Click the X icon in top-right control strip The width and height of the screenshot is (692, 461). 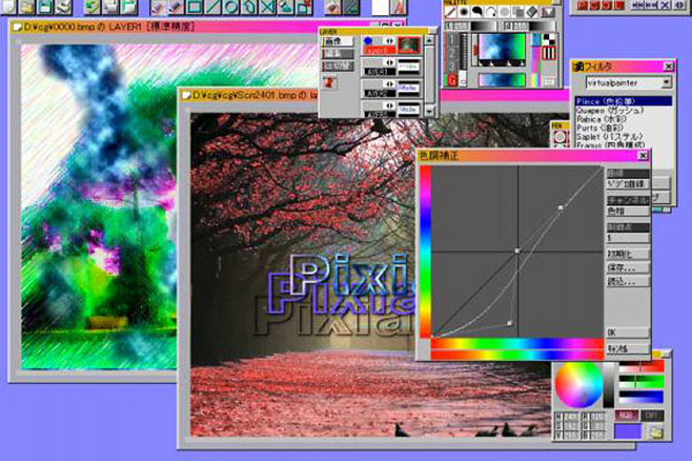click(x=665, y=5)
